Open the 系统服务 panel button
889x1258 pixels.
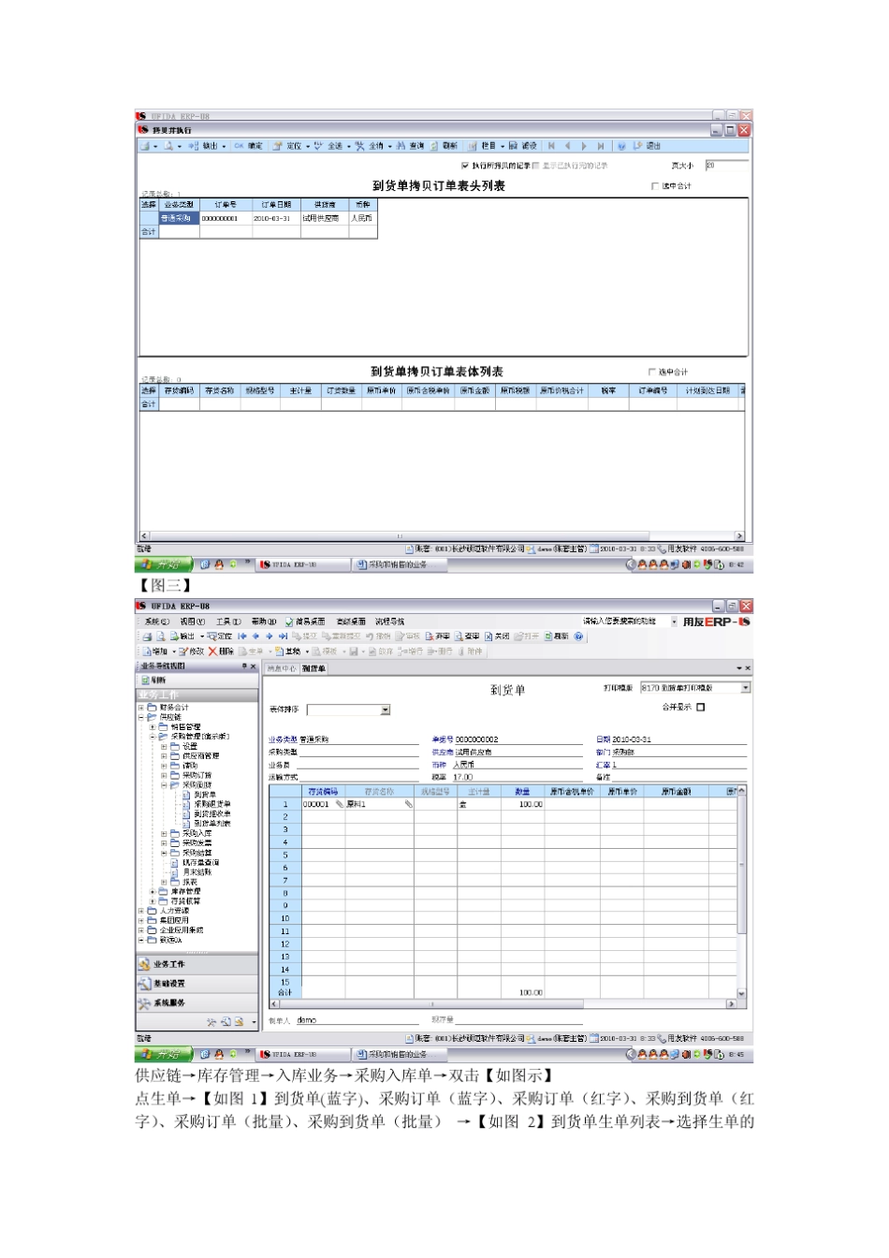(197, 1003)
